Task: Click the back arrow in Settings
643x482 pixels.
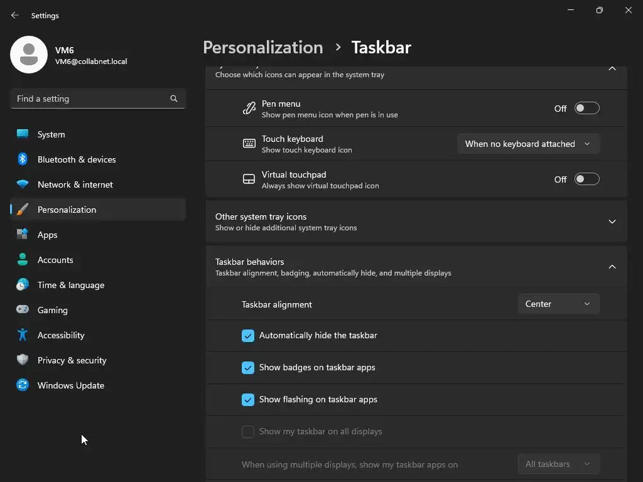Action: click(15, 15)
